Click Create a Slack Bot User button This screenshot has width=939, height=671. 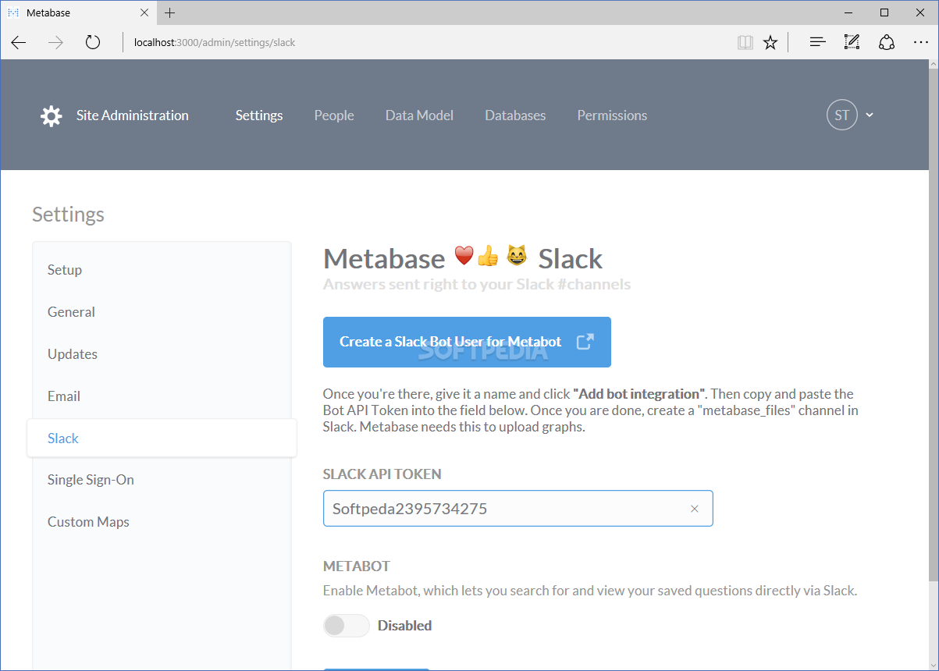point(467,342)
